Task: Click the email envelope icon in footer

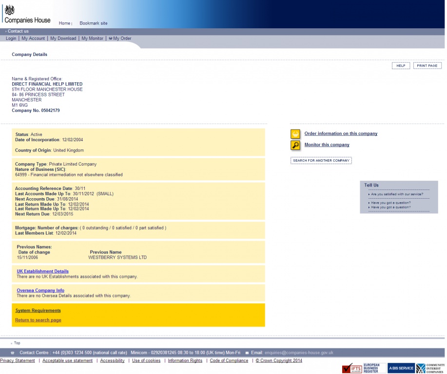Action: (x=247, y=353)
